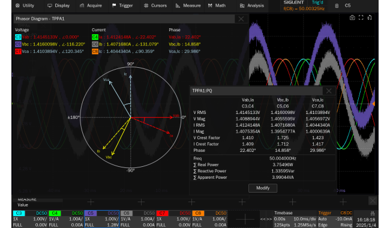390x228 pixels.
Task: Click the Real Power value 3.75496W
Action: point(283,165)
